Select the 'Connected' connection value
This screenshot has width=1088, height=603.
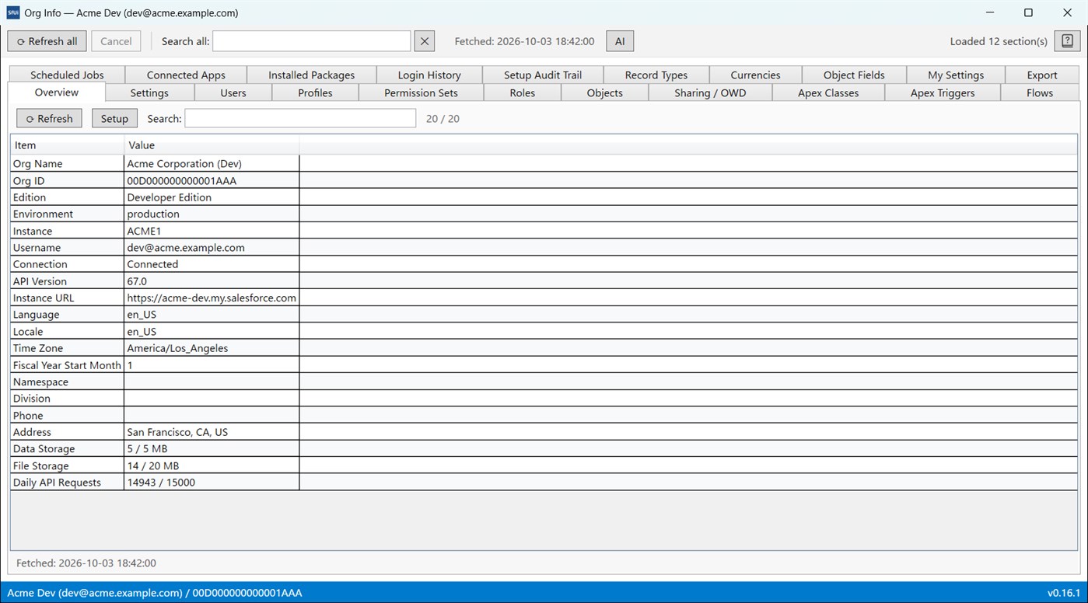click(x=212, y=264)
